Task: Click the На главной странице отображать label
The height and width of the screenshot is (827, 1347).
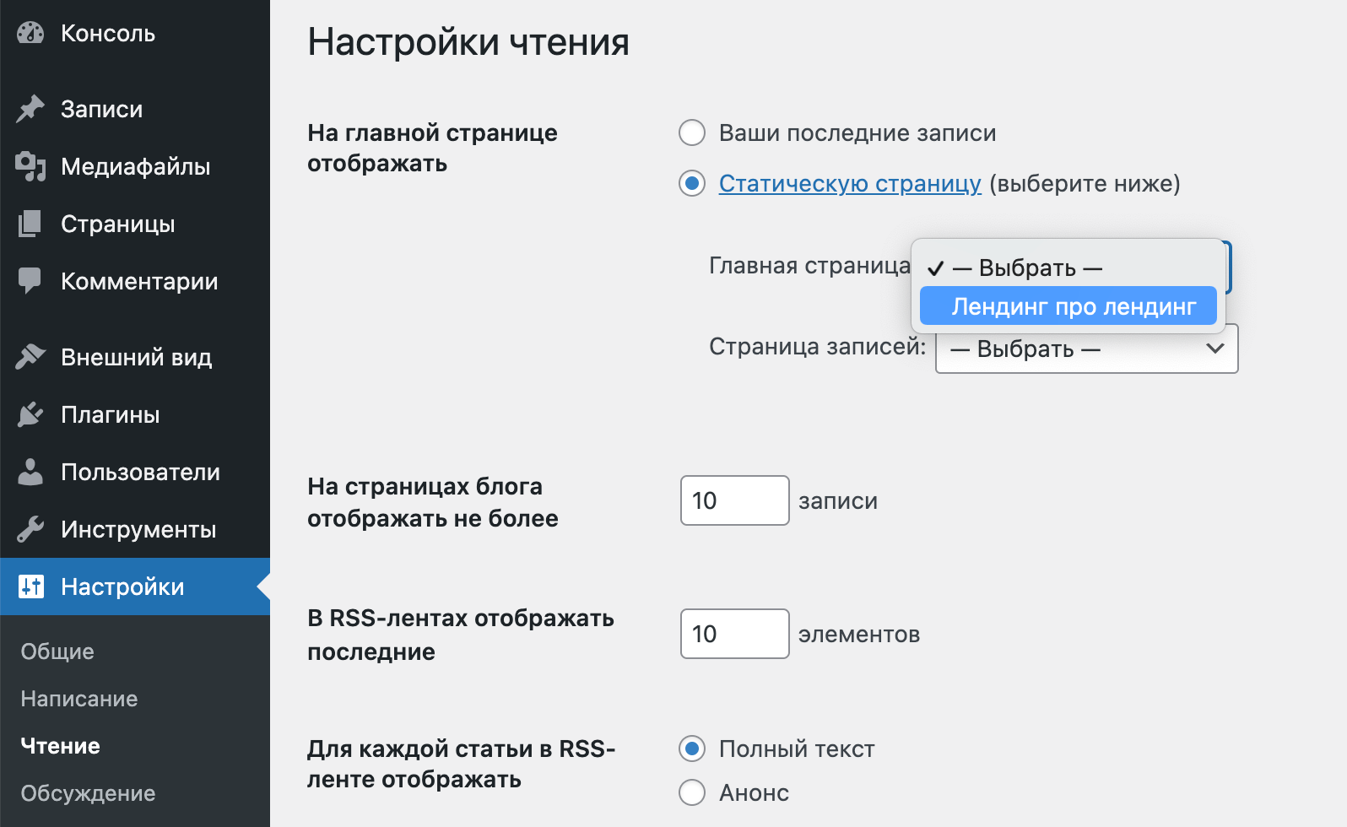Action: pos(432,148)
